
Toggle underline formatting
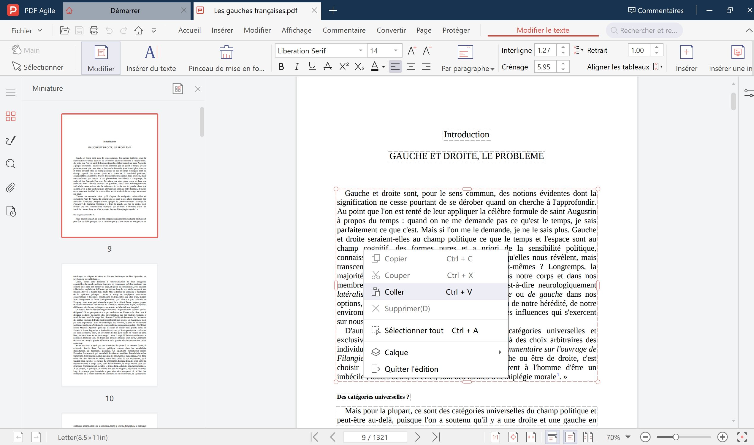point(312,66)
